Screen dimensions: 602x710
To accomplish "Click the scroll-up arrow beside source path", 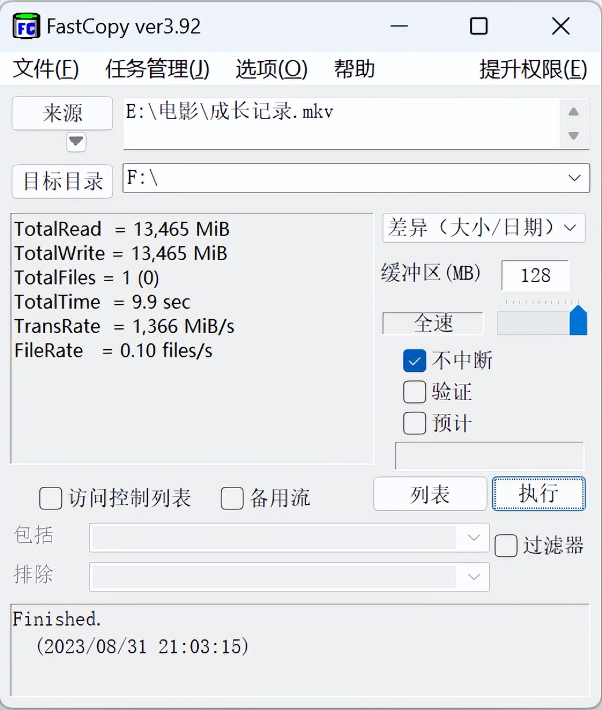I will tap(573, 111).
